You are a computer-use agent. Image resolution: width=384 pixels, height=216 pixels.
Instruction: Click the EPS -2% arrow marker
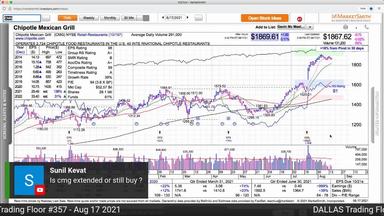coord(69,132)
